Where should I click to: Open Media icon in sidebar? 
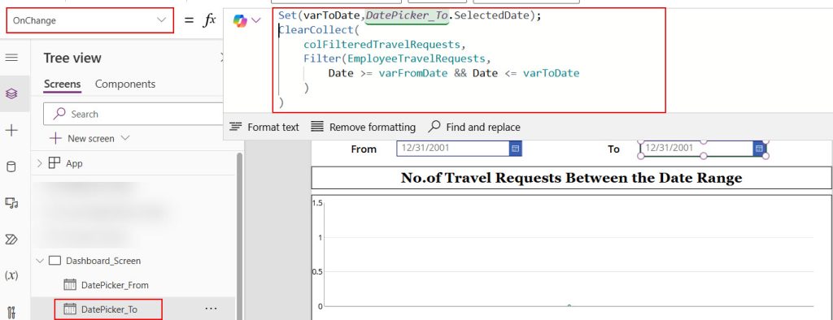(x=11, y=203)
